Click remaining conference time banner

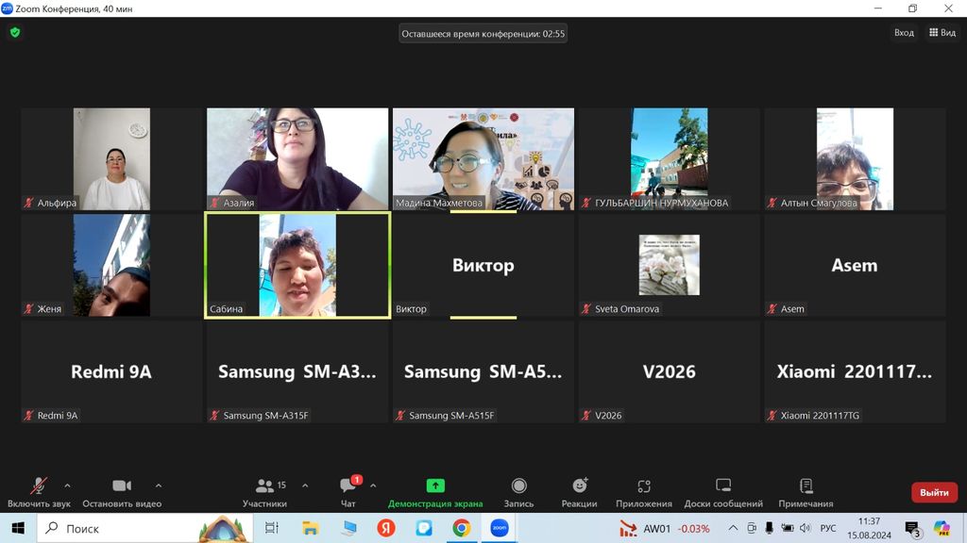click(x=483, y=34)
